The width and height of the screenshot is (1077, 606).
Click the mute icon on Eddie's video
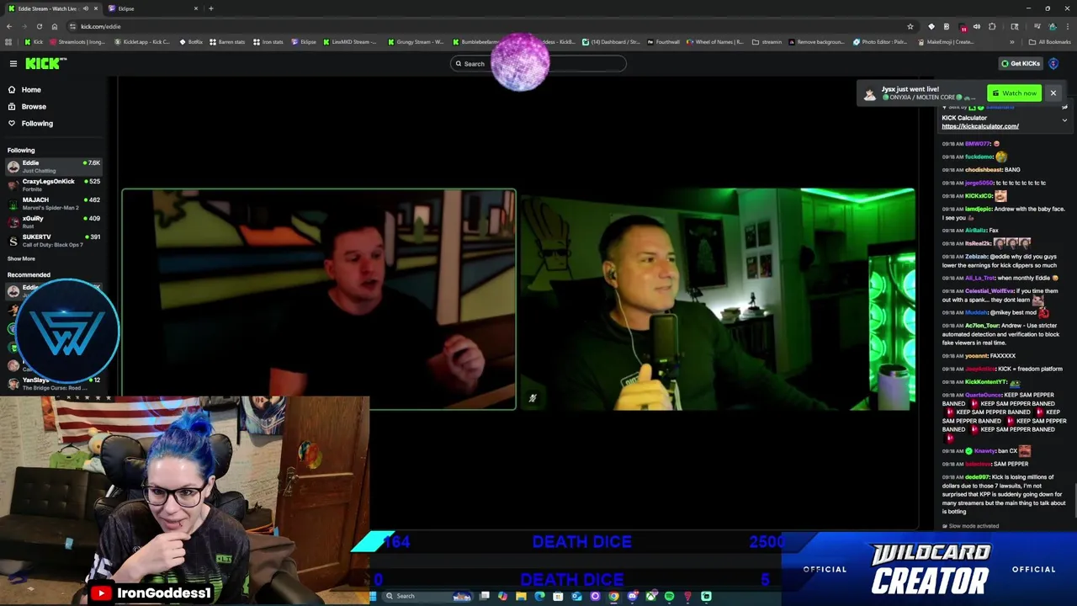click(533, 398)
